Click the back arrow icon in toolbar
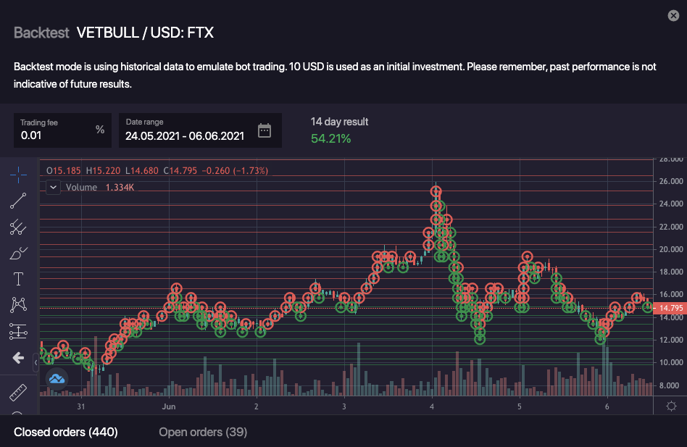The height and width of the screenshot is (447, 687). [x=19, y=357]
